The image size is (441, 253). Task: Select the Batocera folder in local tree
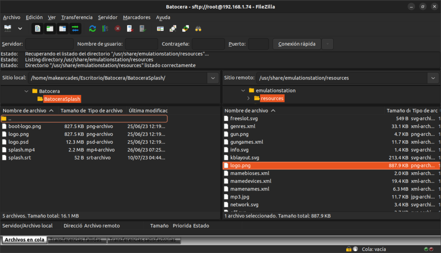click(49, 91)
